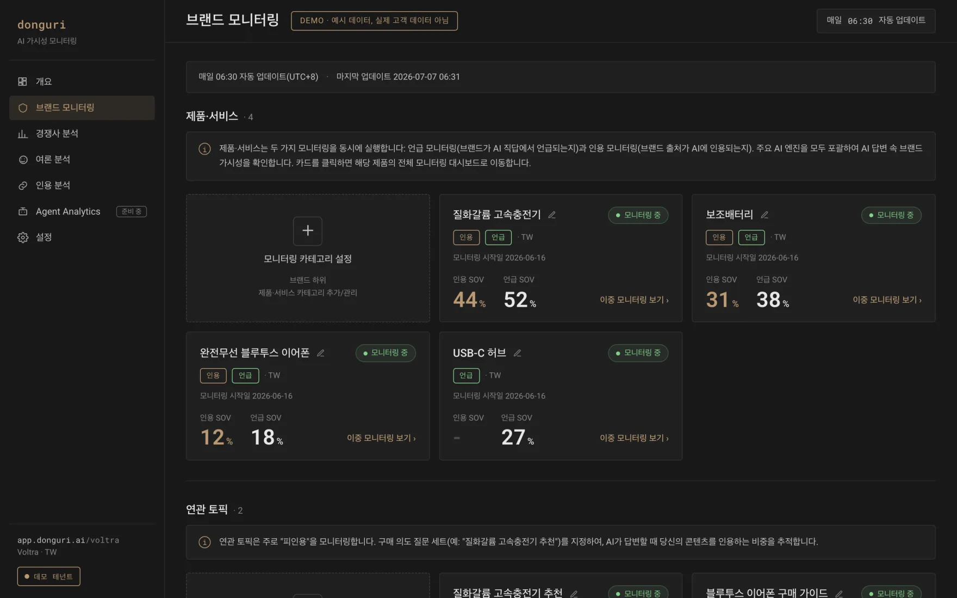Edit the 질화갈륨 고속충전기 추천 topic pencil
This screenshot has width=957, height=598.
(x=574, y=594)
